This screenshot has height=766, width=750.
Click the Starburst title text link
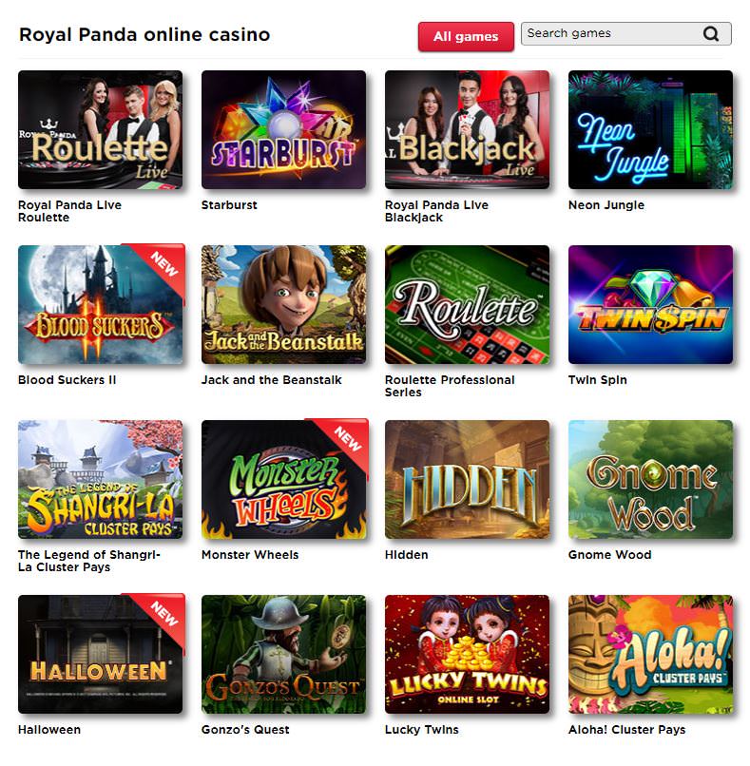coord(229,205)
